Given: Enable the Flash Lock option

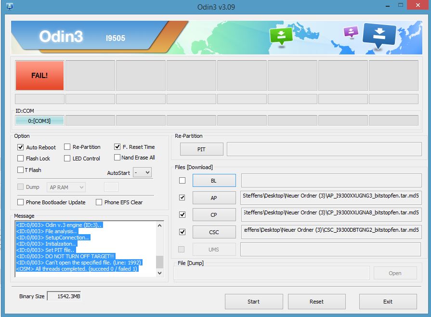Looking at the screenshot, I should click(x=20, y=158).
